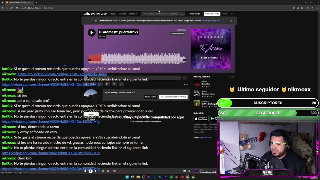Click the SoundCloud logo in the header
The width and height of the screenshot is (320, 180).
(95, 14)
